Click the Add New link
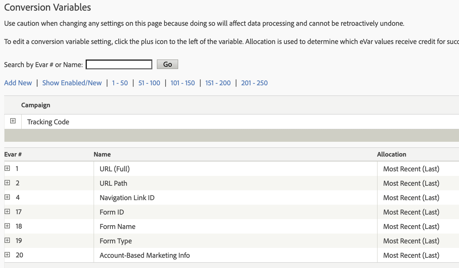The height and width of the screenshot is (268, 459). click(18, 83)
